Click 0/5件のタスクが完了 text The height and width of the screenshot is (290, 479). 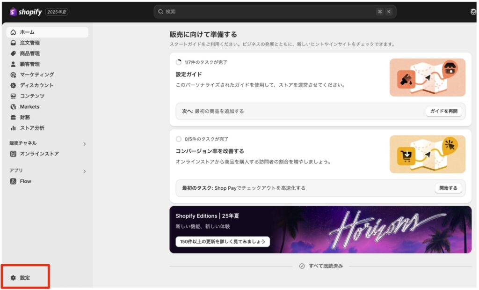(x=206, y=139)
